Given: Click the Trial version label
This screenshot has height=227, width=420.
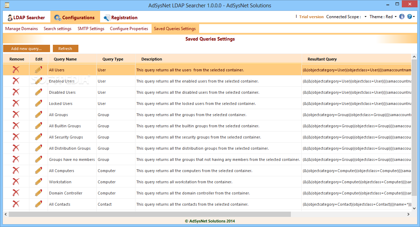Looking at the screenshot, I should click(x=311, y=17).
